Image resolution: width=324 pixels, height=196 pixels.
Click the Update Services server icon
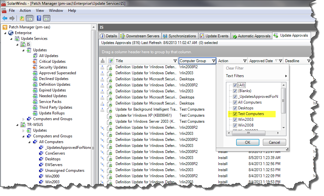coord(17,39)
